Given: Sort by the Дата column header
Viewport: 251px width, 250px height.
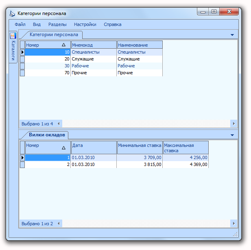Looking at the screenshot, I should 94,148.
